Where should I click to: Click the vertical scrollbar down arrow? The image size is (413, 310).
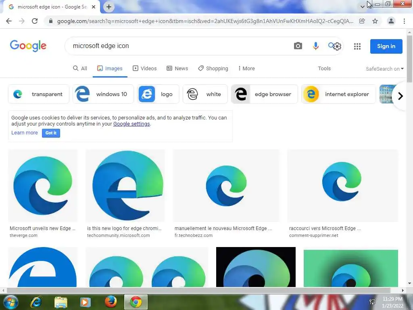coord(409,283)
